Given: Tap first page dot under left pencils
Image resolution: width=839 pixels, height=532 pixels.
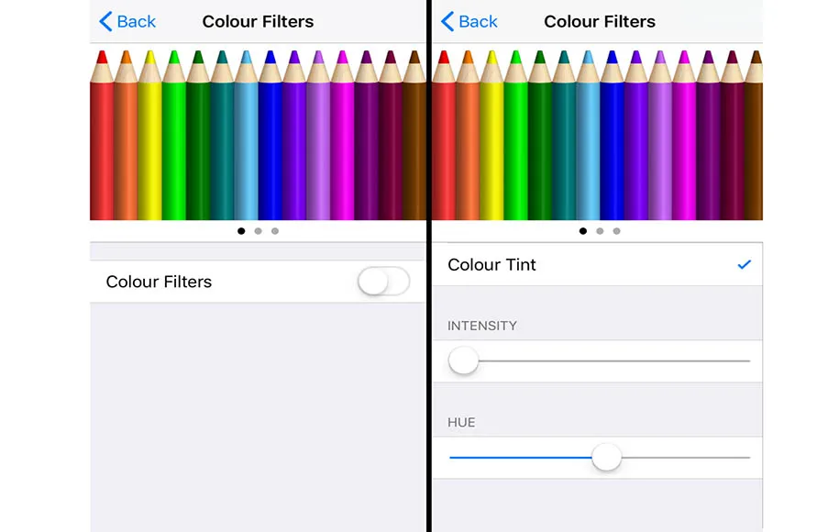Looking at the screenshot, I should [x=241, y=231].
